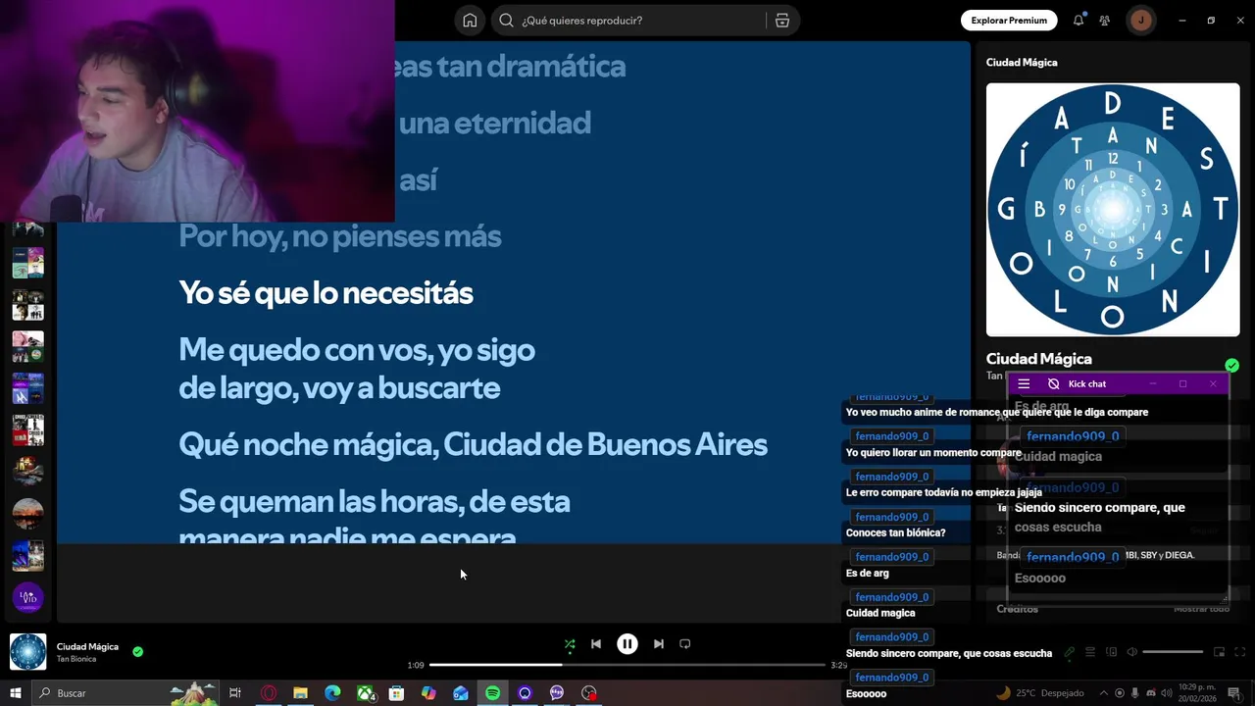Toggle the saved checkmark in right panel

(x=1231, y=366)
